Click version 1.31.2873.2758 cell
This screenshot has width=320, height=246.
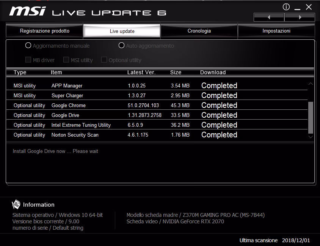[144, 115]
